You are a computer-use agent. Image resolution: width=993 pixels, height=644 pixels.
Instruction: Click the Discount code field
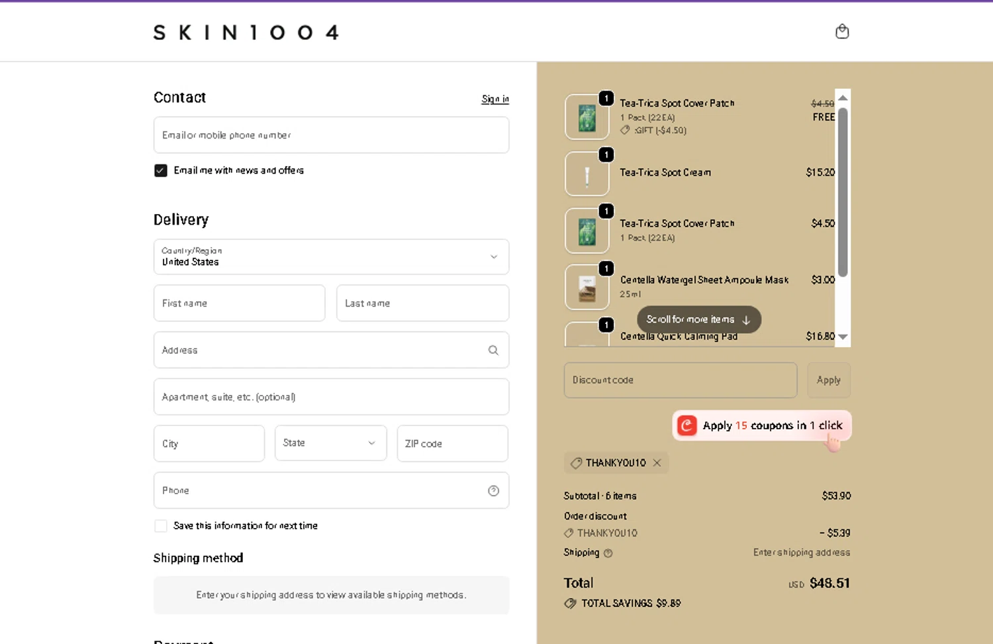pyautogui.click(x=681, y=380)
